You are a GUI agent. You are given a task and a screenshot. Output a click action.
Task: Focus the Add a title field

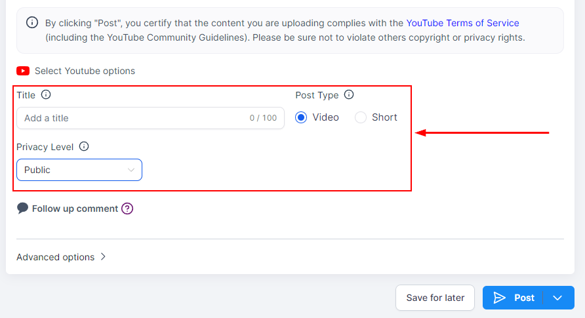pyautogui.click(x=150, y=118)
